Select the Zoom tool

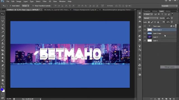pyautogui.click(x=3, y=84)
